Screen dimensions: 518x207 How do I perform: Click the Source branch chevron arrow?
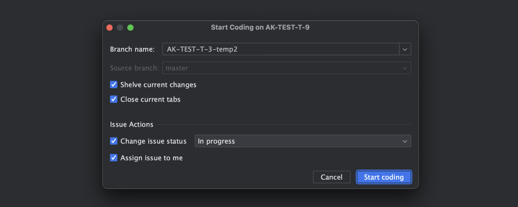click(x=405, y=68)
